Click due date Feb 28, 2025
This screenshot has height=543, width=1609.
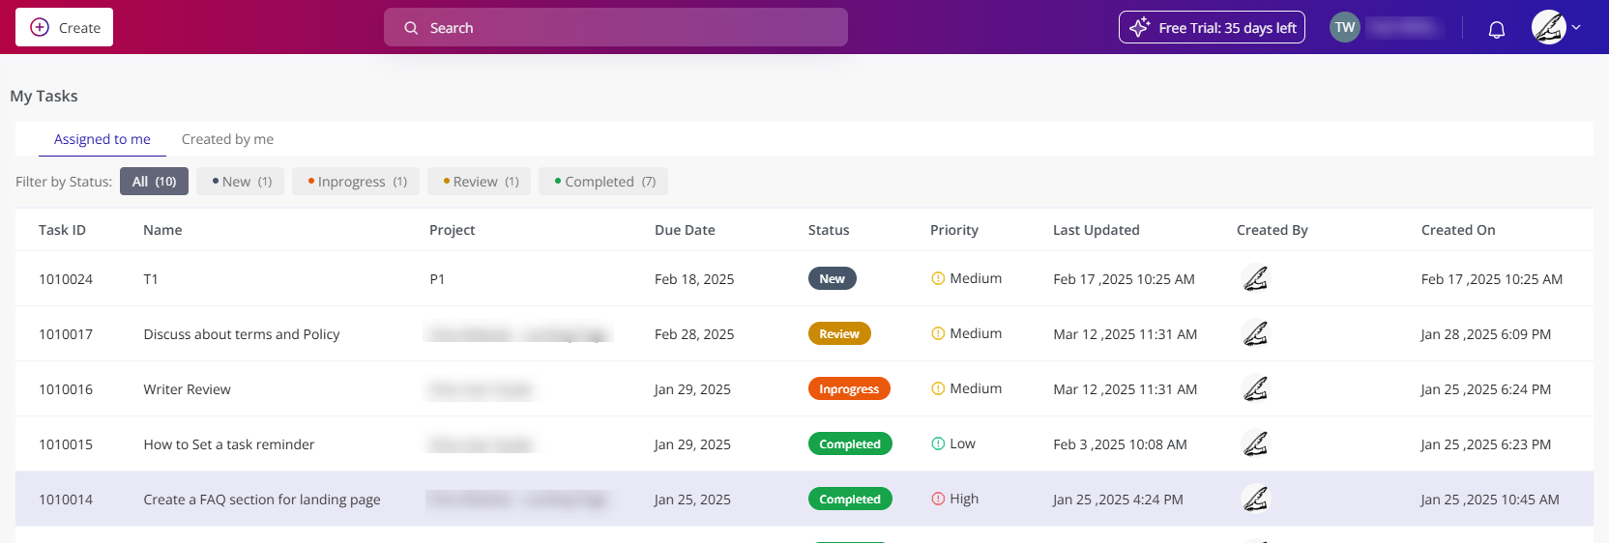click(x=694, y=334)
